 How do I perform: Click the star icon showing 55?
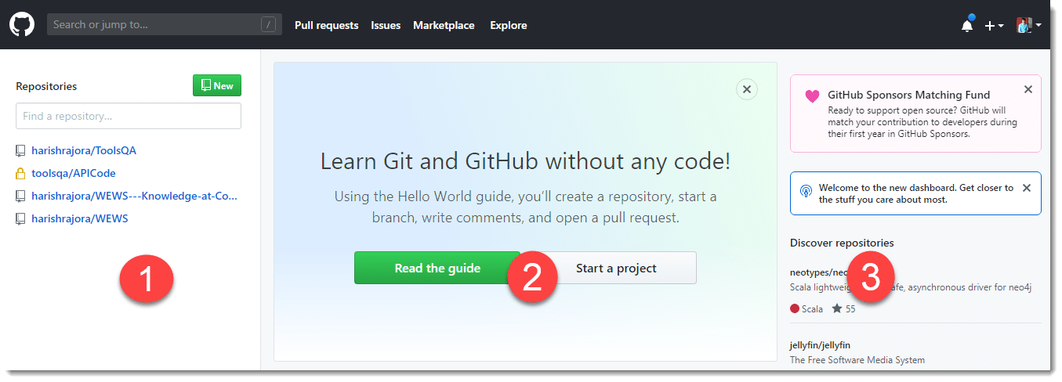point(837,308)
